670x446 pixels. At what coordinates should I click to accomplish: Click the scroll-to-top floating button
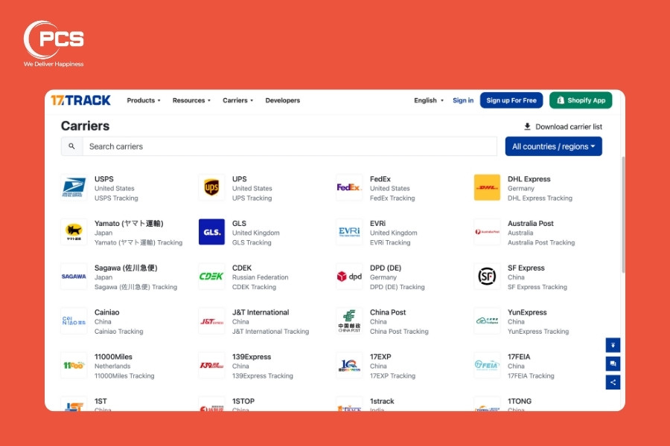(x=613, y=345)
